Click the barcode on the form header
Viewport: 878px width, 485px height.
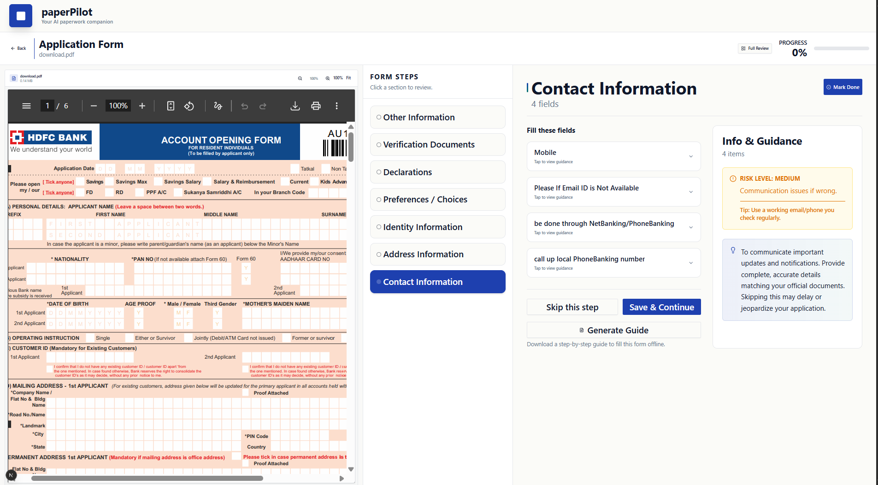[x=335, y=148]
